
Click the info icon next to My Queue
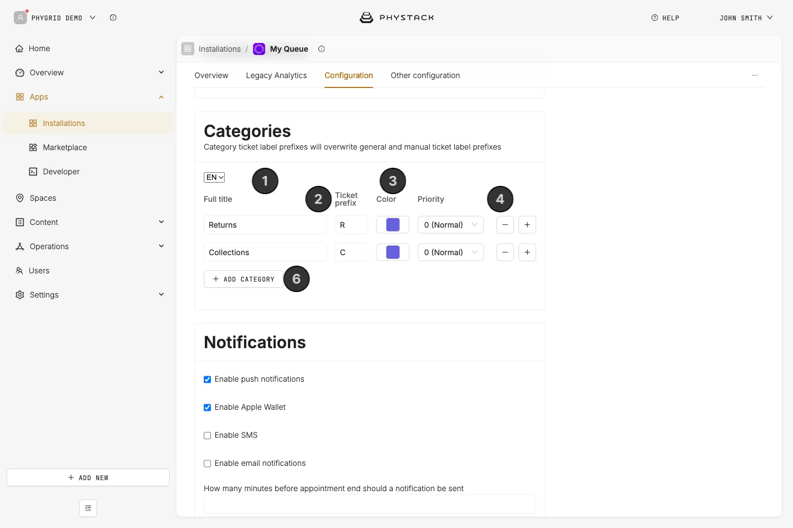(322, 49)
